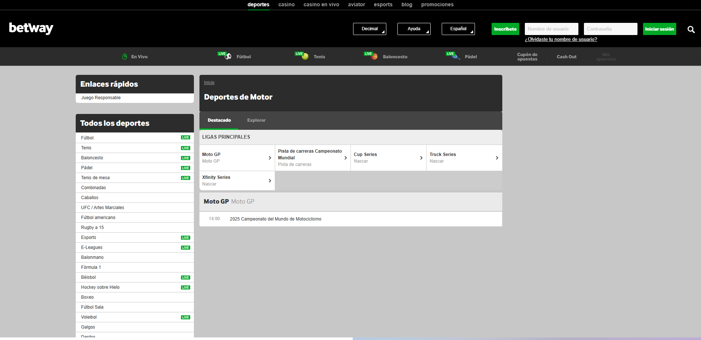Select Caballos in the sports list
Screen dimensions: 701x340
[135, 198]
